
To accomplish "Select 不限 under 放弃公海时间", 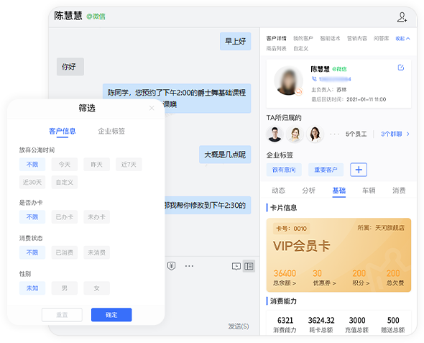I will click(x=32, y=164).
